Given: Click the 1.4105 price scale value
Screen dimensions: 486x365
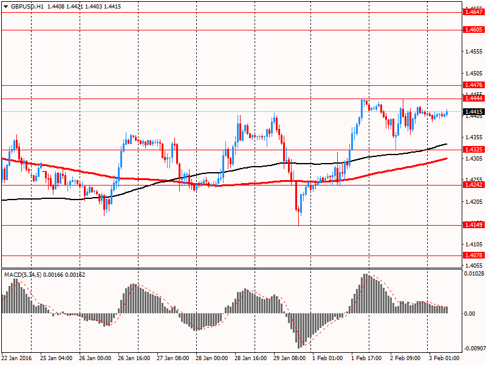Looking at the screenshot, I should [x=474, y=245].
